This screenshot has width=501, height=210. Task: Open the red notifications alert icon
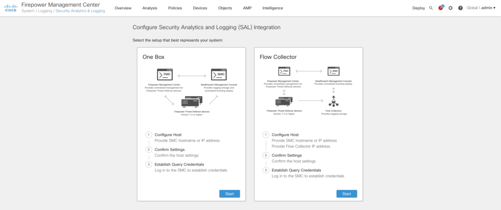(x=441, y=8)
